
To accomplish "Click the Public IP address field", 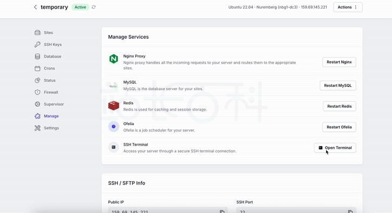I will click(x=168, y=210).
